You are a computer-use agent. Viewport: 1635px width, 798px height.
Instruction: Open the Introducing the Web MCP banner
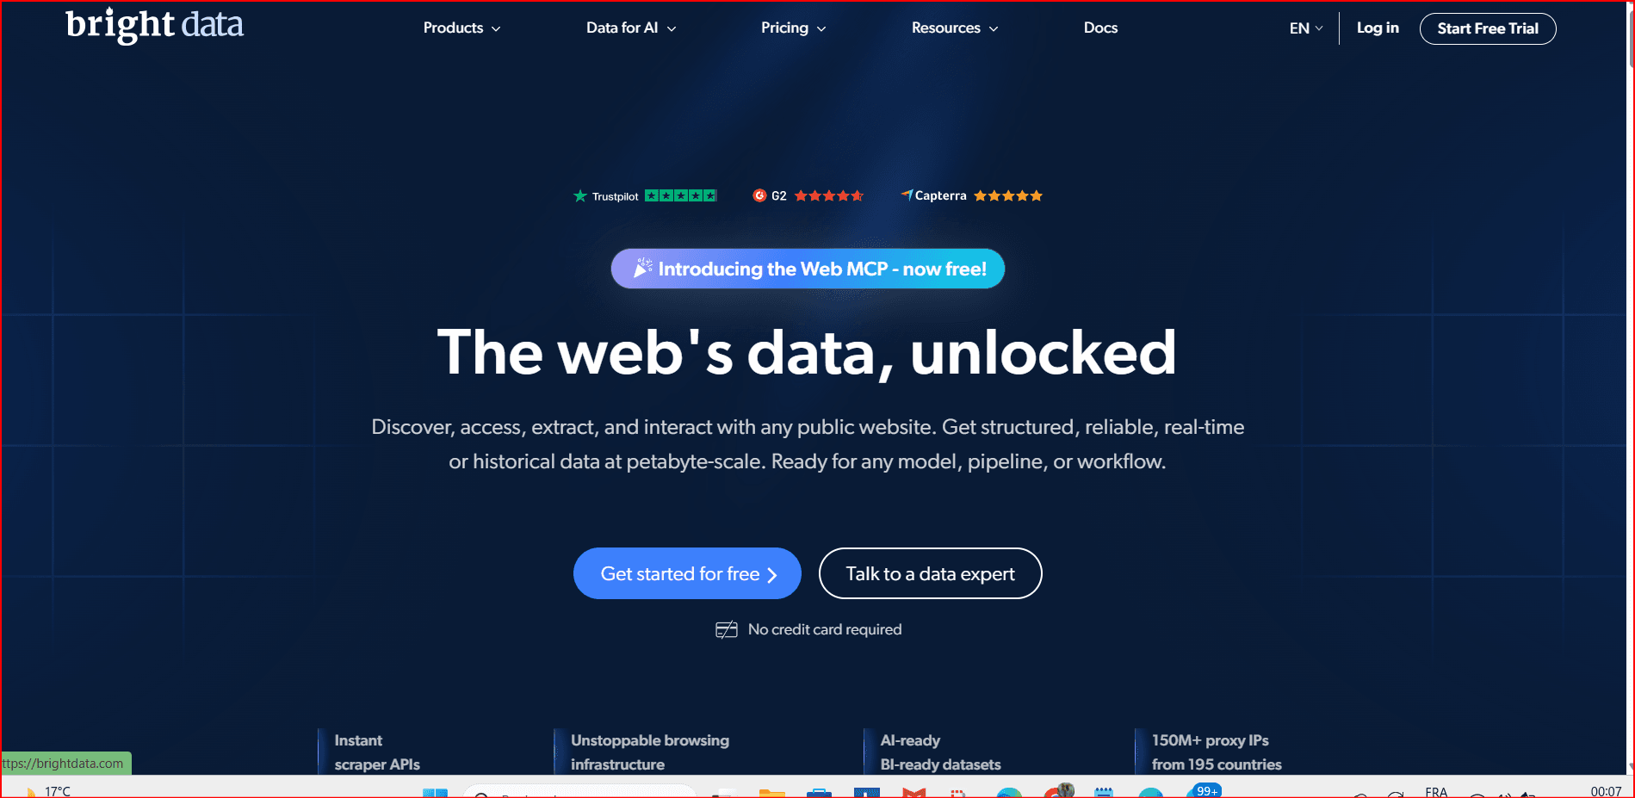[808, 269]
